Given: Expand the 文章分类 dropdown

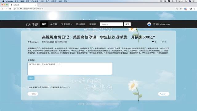Looking at the screenshot, I should (66, 24).
